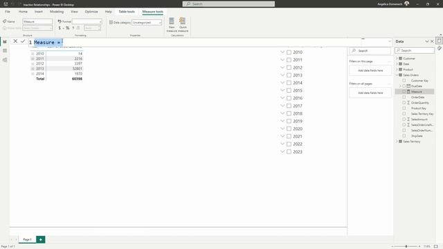Viewport: 443px width, 249px height.
Task: Expand the Customer table
Action: [397, 58]
